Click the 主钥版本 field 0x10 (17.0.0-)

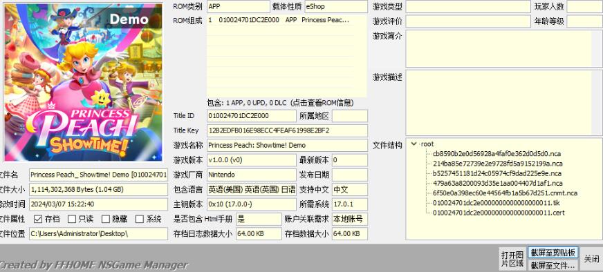tap(252, 204)
